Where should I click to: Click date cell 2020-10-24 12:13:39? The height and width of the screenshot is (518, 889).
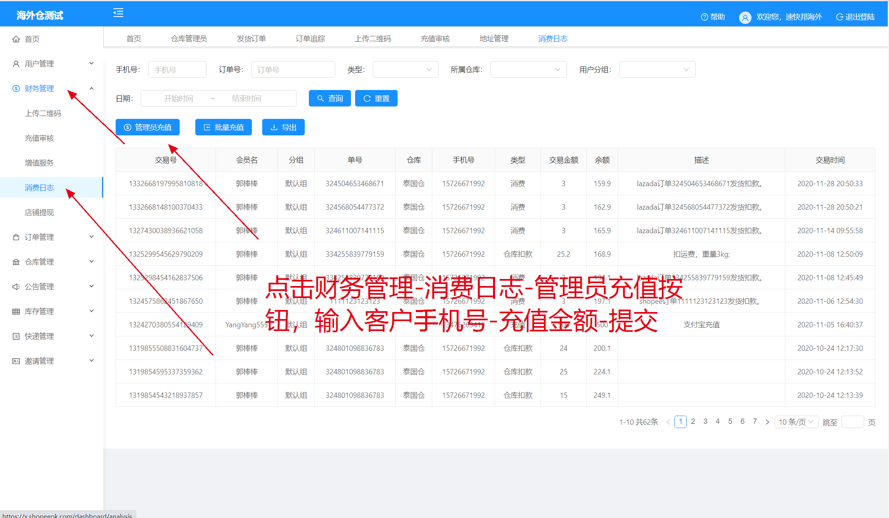pos(830,395)
